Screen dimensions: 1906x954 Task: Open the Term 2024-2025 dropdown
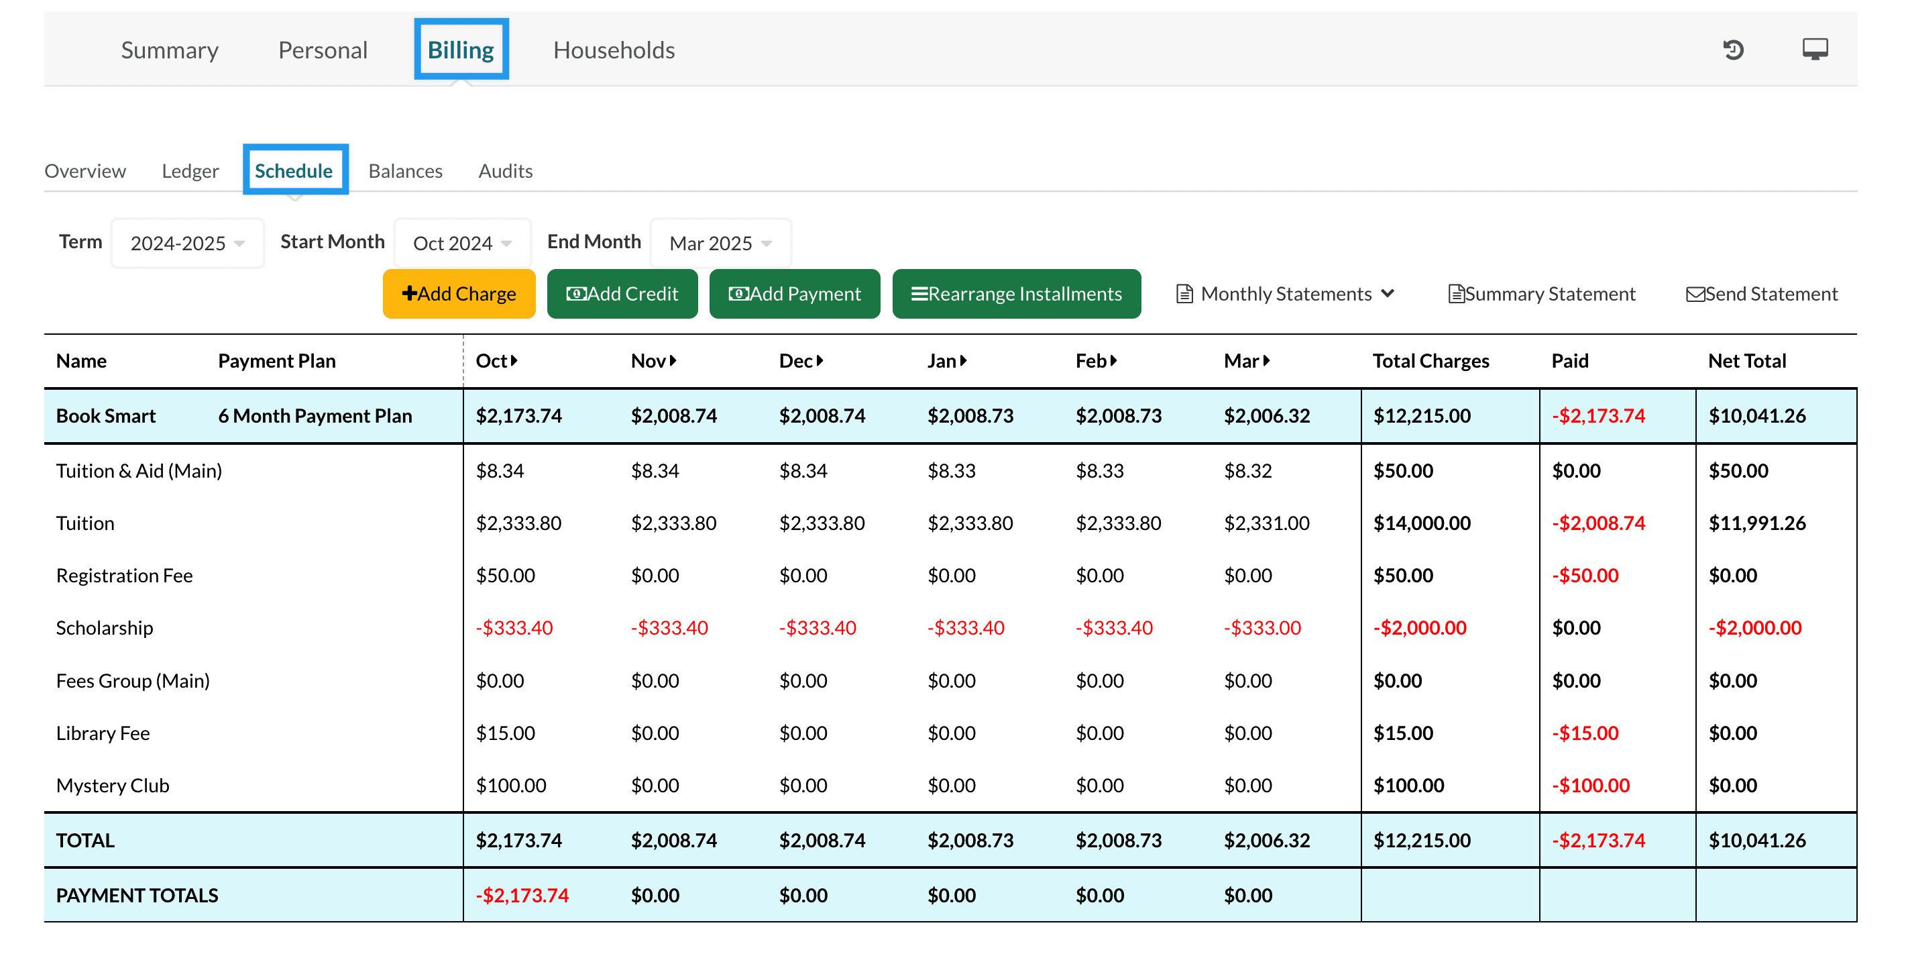[187, 243]
